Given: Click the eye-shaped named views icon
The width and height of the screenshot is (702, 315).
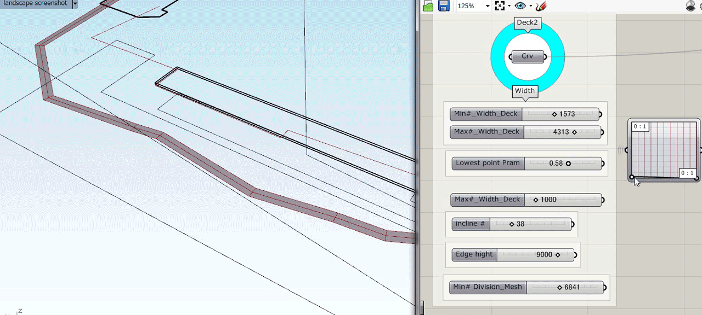Looking at the screenshot, I should pyautogui.click(x=520, y=6).
